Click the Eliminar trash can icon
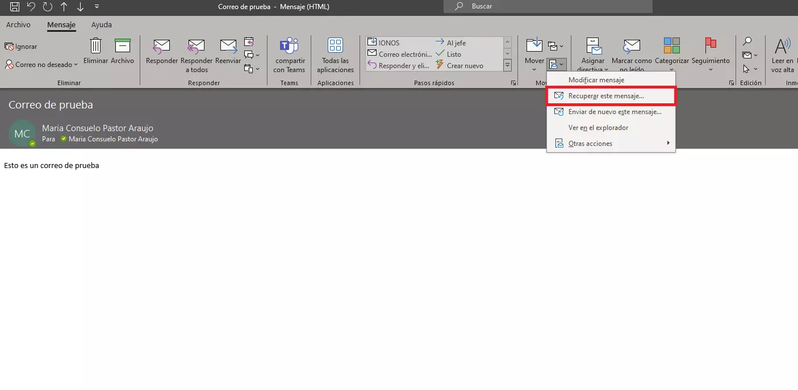This screenshot has height=390, width=798. (96, 47)
